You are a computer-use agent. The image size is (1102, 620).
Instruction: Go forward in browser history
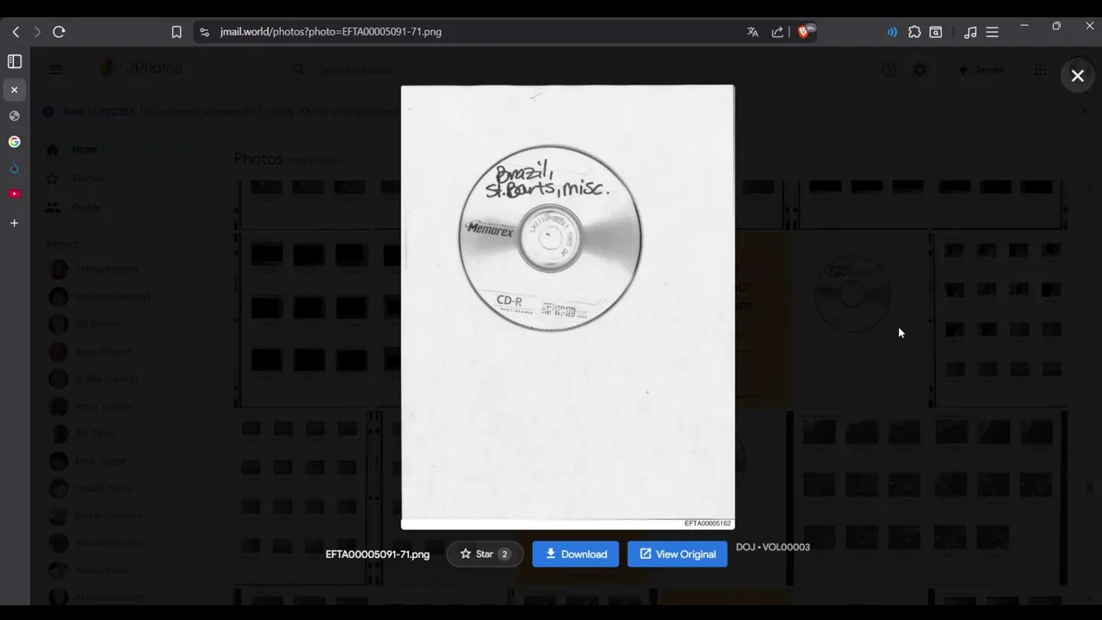tap(36, 32)
